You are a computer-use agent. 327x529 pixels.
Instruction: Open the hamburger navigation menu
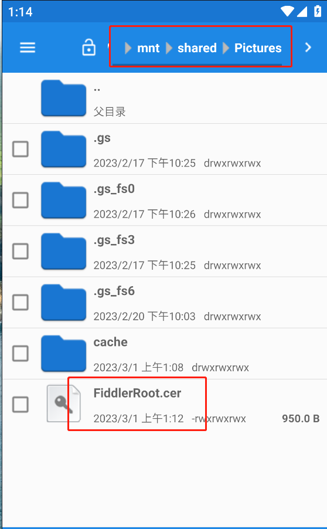point(28,48)
